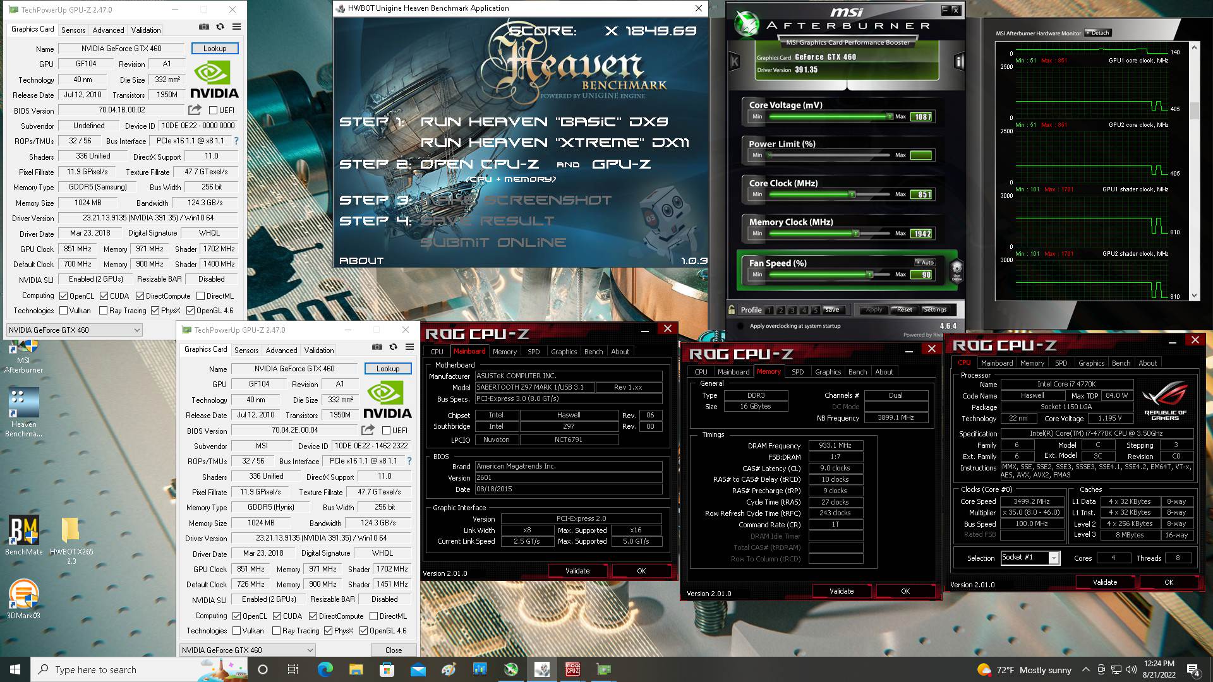
Task: Open the hamburger menu in top GPU-Z window
Action: 236,27
